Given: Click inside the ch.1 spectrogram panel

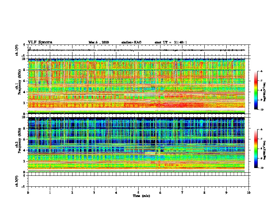Looking at the screenshot, I should 136,86.
